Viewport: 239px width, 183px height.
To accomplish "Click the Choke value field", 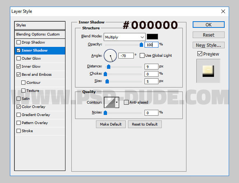I will pyautogui.click(x=151, y=74).
